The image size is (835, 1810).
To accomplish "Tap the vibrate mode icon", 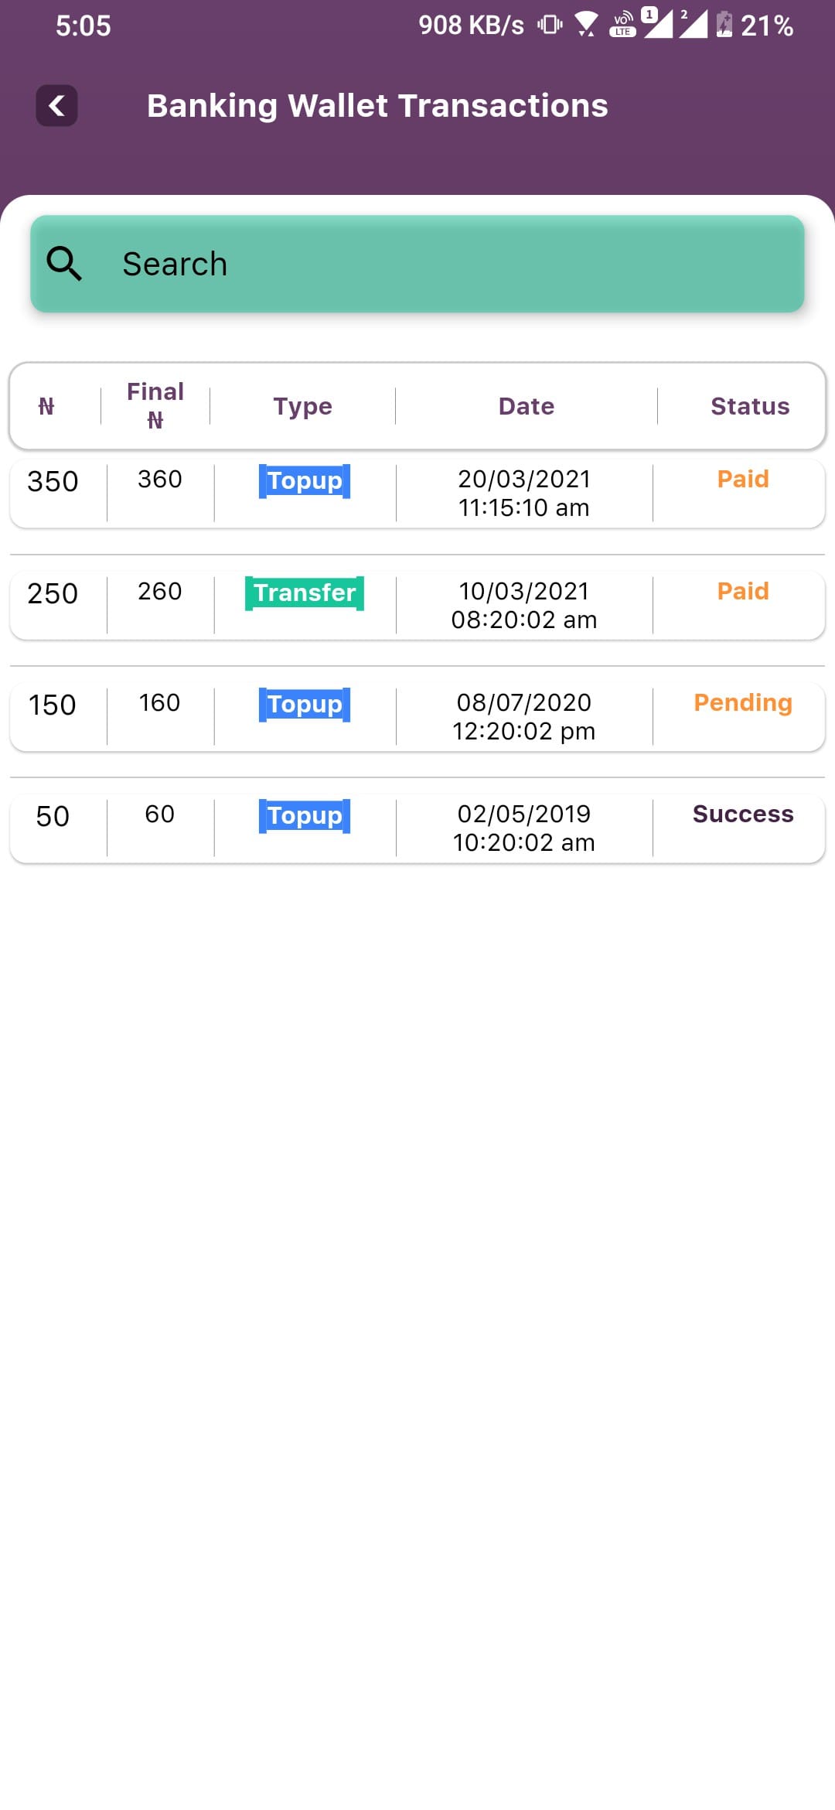I will [x=550, y=25].
